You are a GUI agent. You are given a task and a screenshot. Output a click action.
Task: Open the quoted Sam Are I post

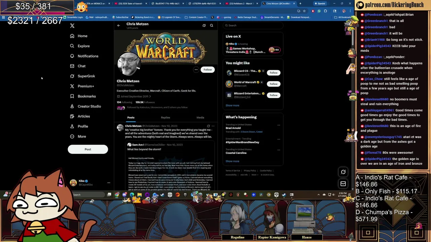click(x=170, y=165)
